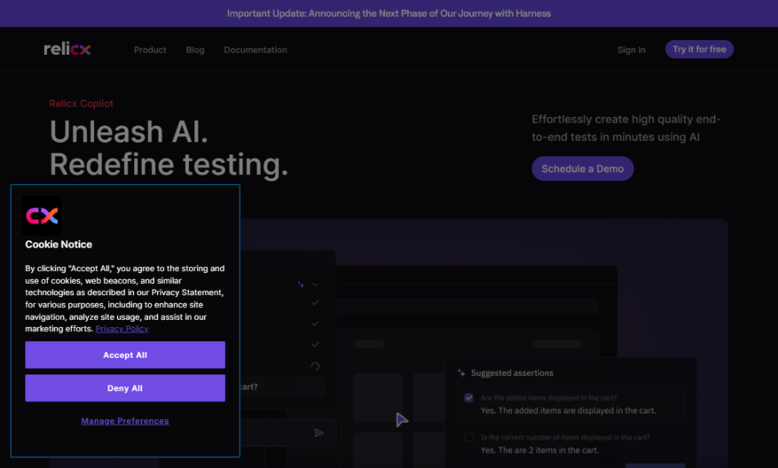Expand the chevron next to the sparkle icon
Viewport: 778px width, 468px height.
click(x=315, y=285)
